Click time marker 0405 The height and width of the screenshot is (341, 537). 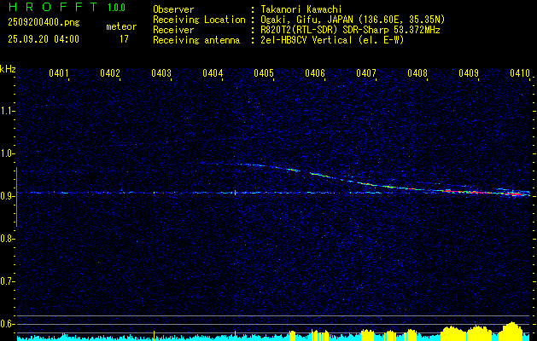click(x=263, y=72)
